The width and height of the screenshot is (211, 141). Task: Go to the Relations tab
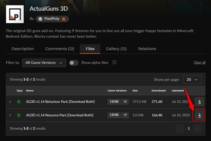pos(147,49)
